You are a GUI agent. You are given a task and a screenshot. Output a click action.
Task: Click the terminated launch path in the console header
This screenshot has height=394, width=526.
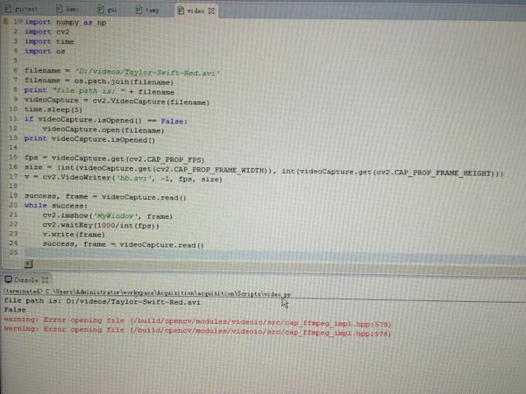[147, 292]
